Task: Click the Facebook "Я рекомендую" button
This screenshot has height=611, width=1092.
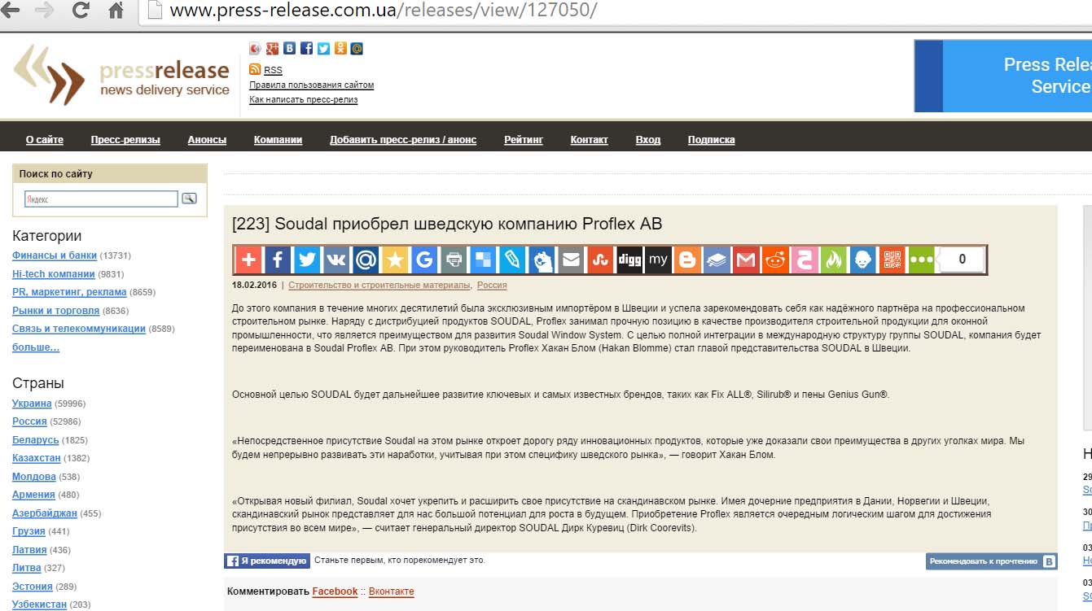Action: point(267,561)
